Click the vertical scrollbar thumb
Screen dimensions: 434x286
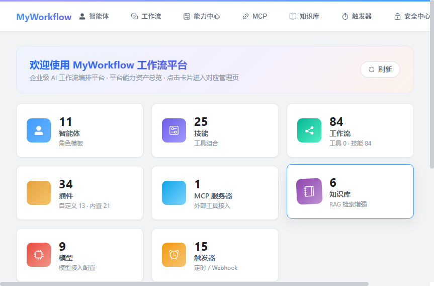coord(432,84)
